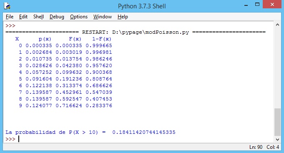
Task: Click the F(x) column header
Action: pyautogui.click(x=75, y=39)
